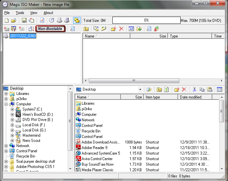This screenshot has height=181, width=228.
Task: Click the 0% capacity progress bar
Action: [x=146, y=20]
